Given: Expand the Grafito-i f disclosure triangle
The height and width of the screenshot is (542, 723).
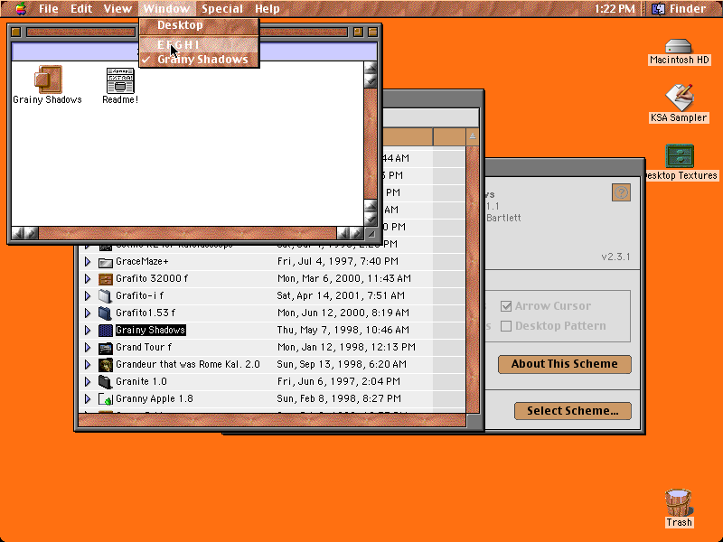Looking at the screenshot, I should click(x=88, y=296).
